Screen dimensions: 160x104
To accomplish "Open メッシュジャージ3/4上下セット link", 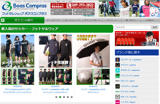I will point(55,92).
